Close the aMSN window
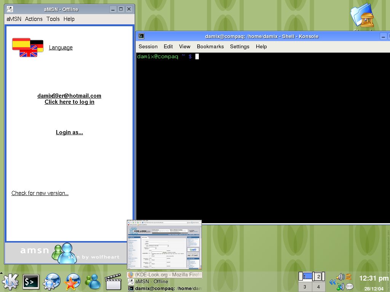The image size is (390, 292). click(x=129, y=10)
